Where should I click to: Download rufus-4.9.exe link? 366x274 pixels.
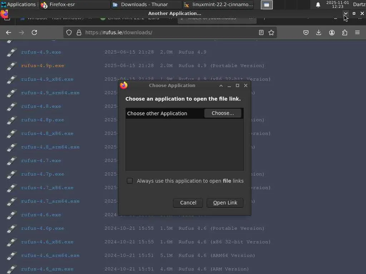41,52
